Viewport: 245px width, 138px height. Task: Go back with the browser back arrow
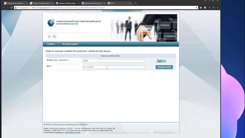pyautogui.click(x=4, y=8)
